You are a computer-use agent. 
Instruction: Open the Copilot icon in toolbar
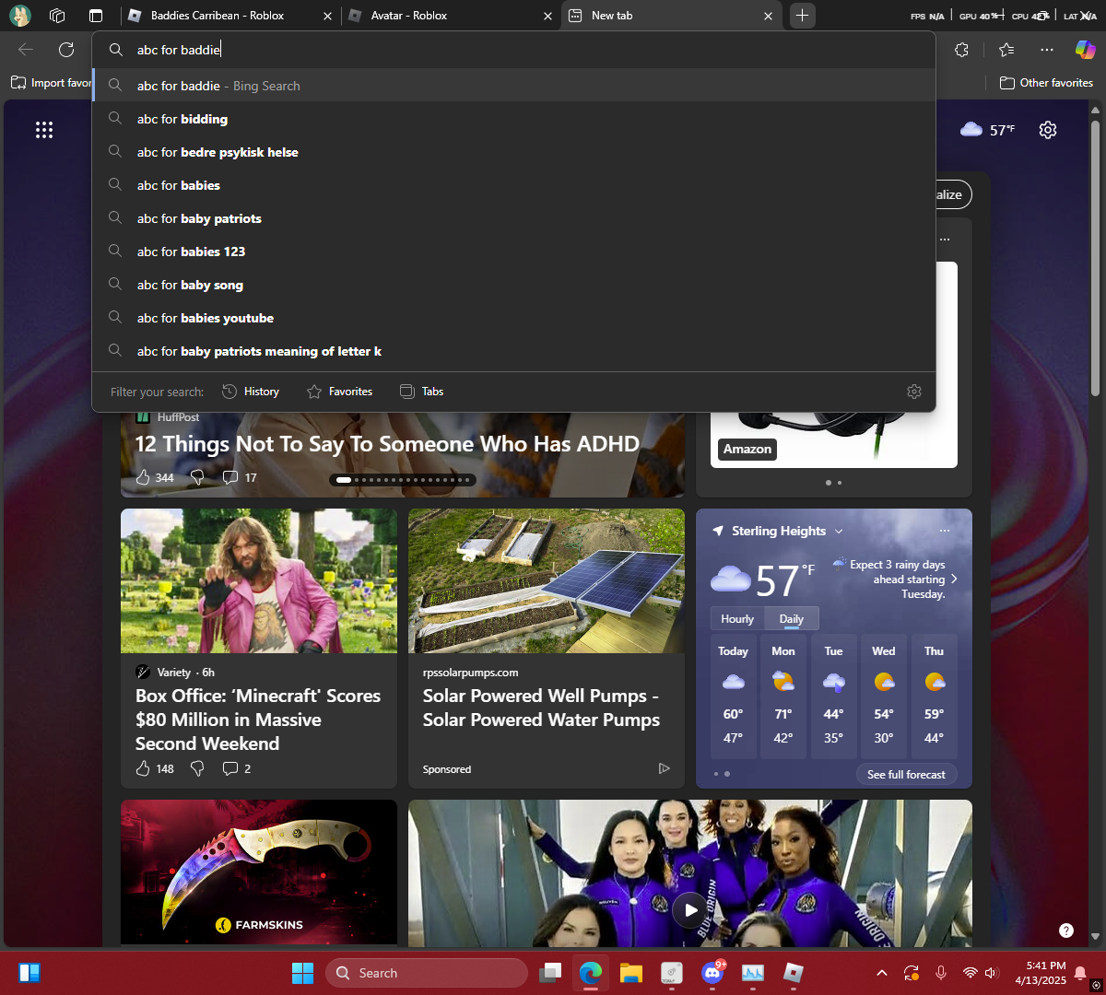[x=1085, y=50]
